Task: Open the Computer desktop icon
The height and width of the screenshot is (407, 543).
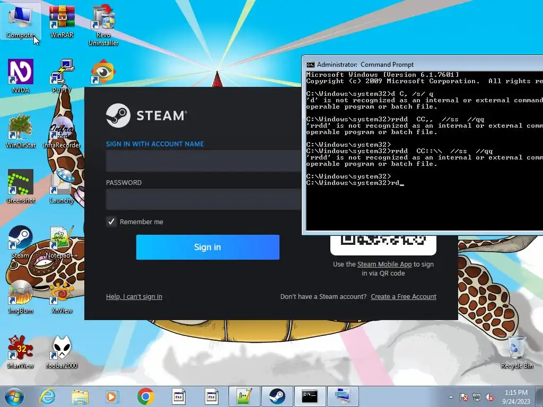Action: (x=21, y=21)
